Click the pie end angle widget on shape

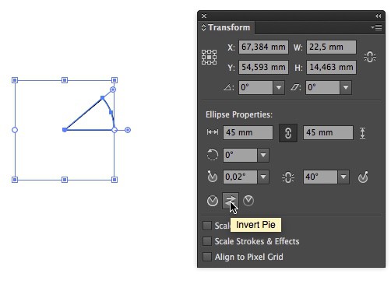(x=113, y=89)
